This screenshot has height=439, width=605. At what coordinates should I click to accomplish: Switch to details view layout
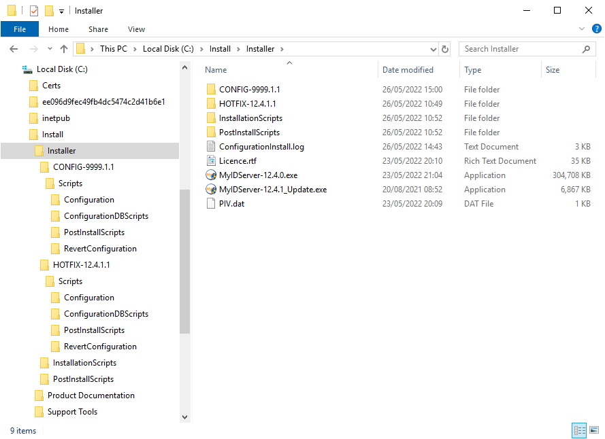click(579, 430)
